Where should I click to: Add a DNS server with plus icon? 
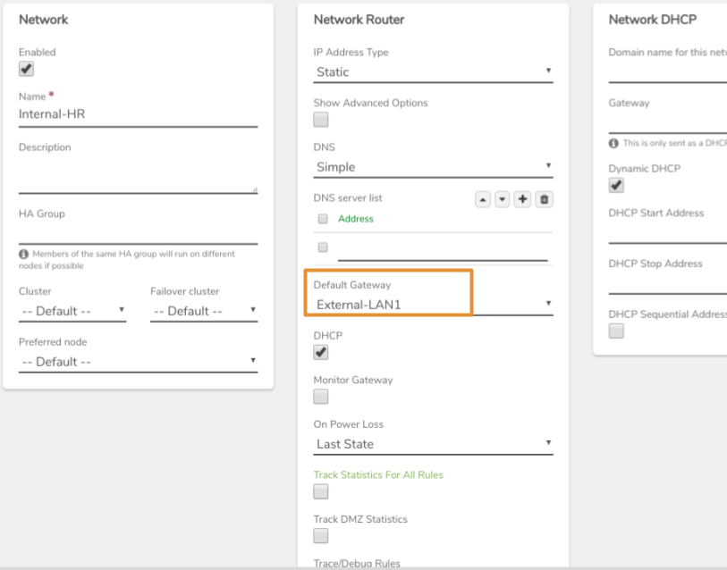(522, 199)
